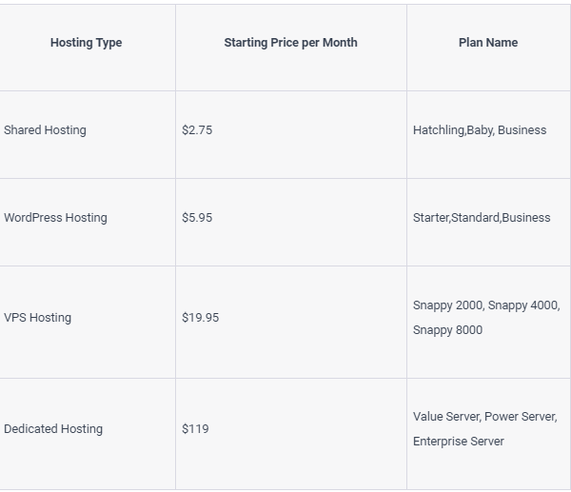Click the Hosting Type column header

click(86, 43)
